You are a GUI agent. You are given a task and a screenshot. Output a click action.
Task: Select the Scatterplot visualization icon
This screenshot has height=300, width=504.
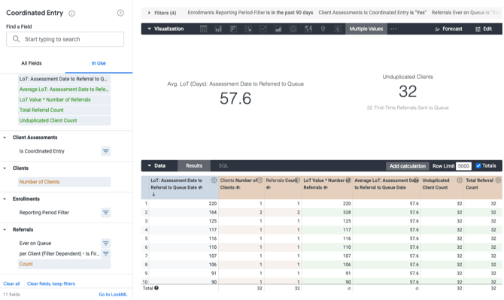(x=248, y=29)
